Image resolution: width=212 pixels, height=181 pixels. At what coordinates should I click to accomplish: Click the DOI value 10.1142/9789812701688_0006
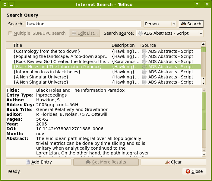[x=70, y=129]
